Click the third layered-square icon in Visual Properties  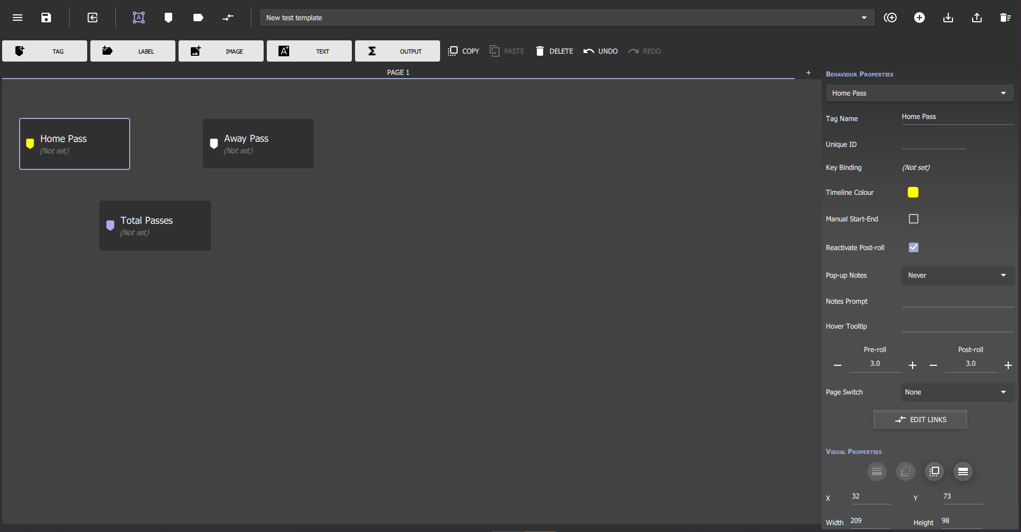(934, 471)
